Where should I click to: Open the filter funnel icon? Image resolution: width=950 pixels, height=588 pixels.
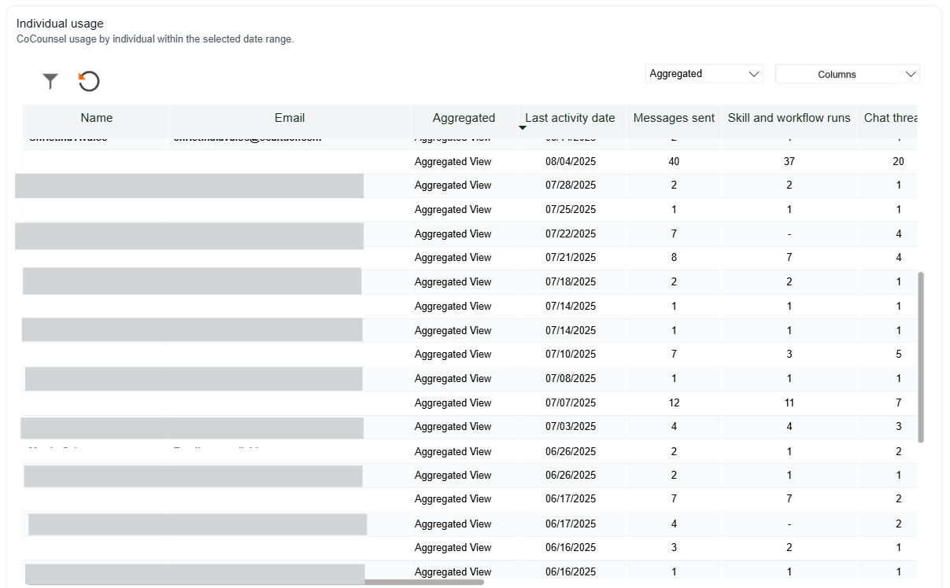(50, 81)
